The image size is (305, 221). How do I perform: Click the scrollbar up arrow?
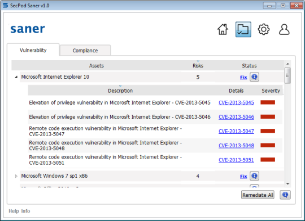[287, 64]
